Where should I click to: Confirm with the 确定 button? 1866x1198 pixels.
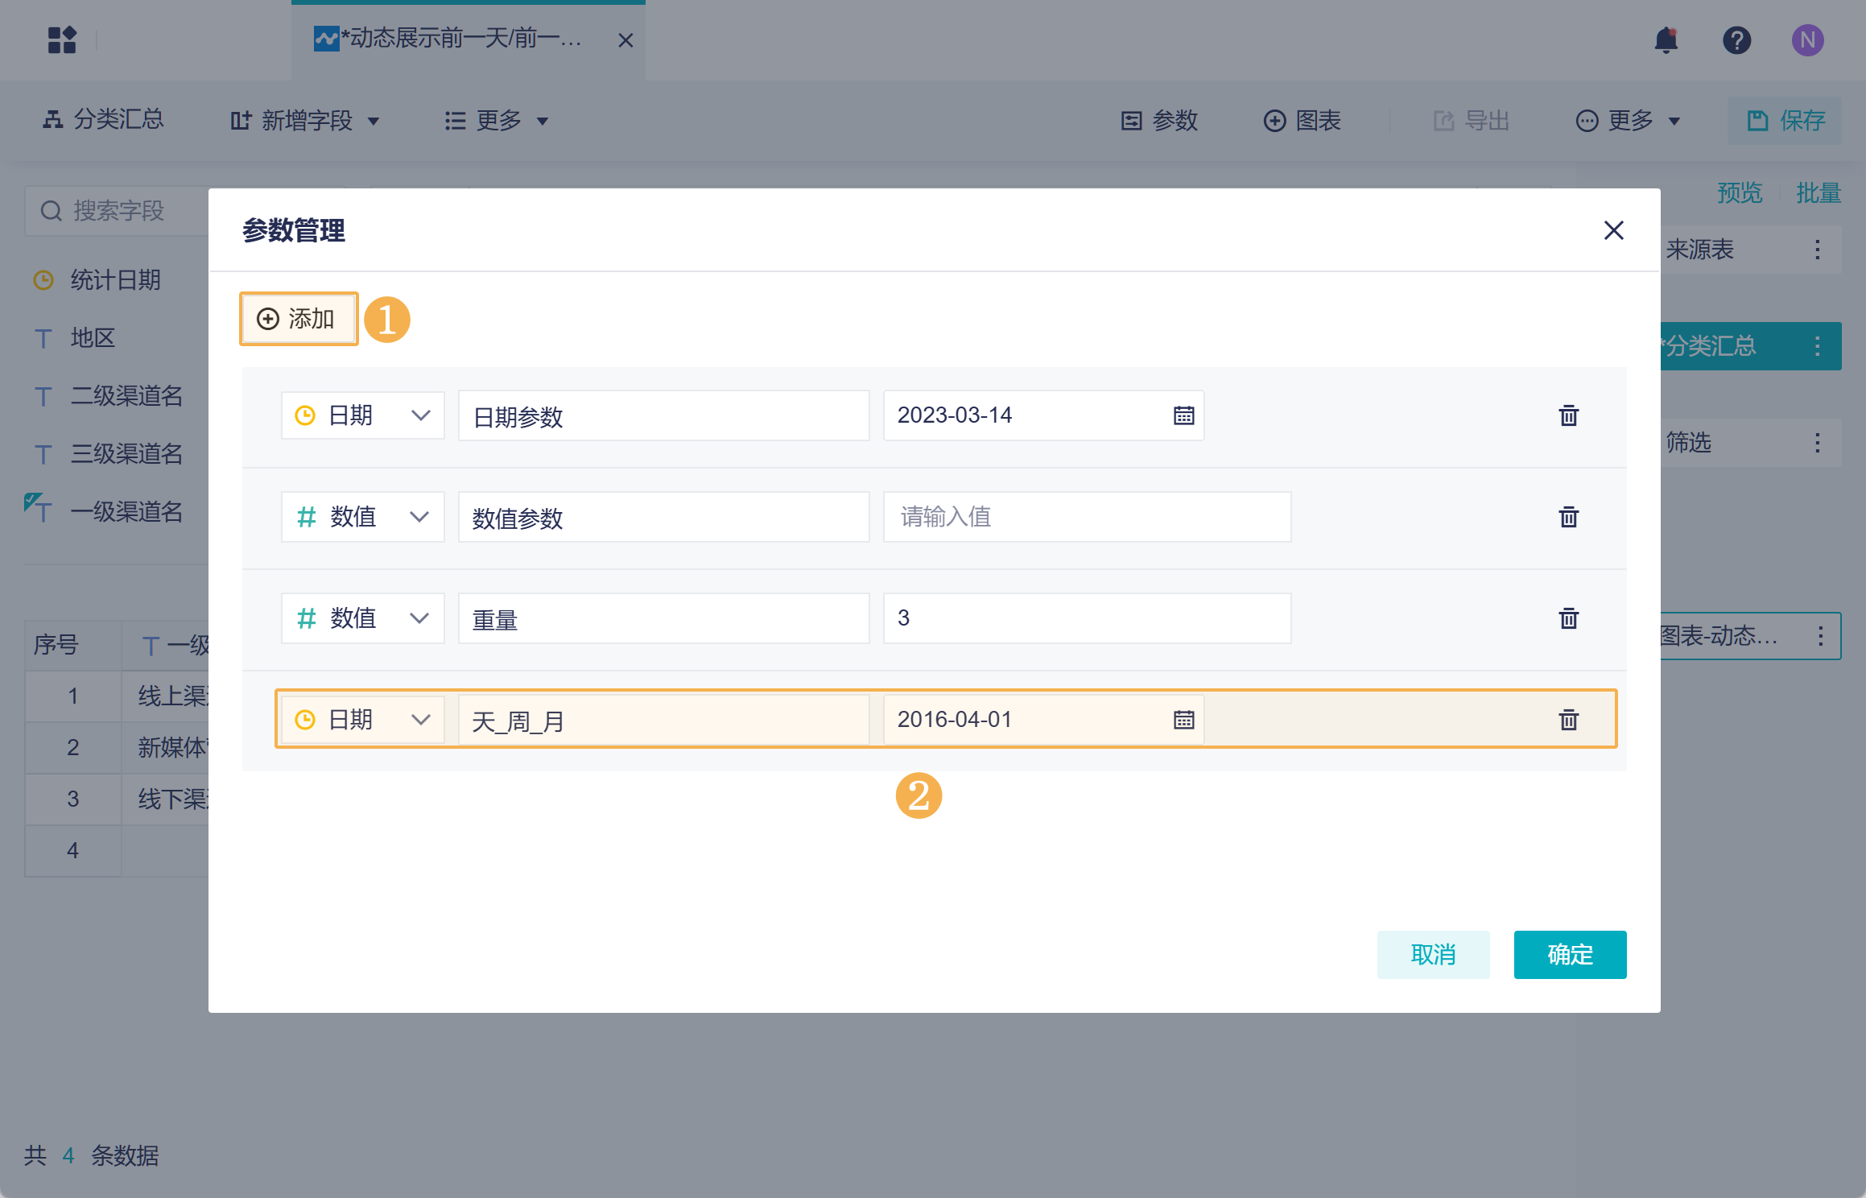(1569, 955)
